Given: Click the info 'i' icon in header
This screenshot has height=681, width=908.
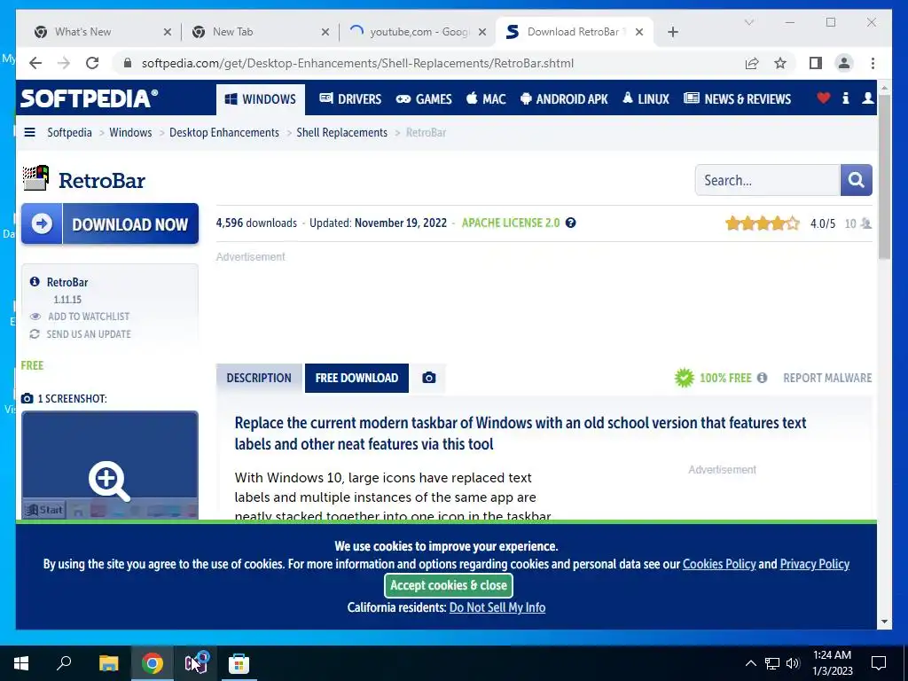Looking at the screenshot, I should pyautogui.click(x=845, y=98).
